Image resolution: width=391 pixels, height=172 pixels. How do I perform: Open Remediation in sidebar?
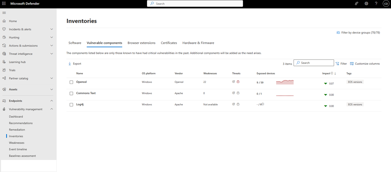(x=17, y=130)
